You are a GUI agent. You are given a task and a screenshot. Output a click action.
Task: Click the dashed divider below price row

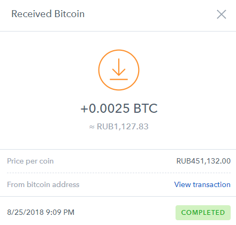tap(119, 173)
